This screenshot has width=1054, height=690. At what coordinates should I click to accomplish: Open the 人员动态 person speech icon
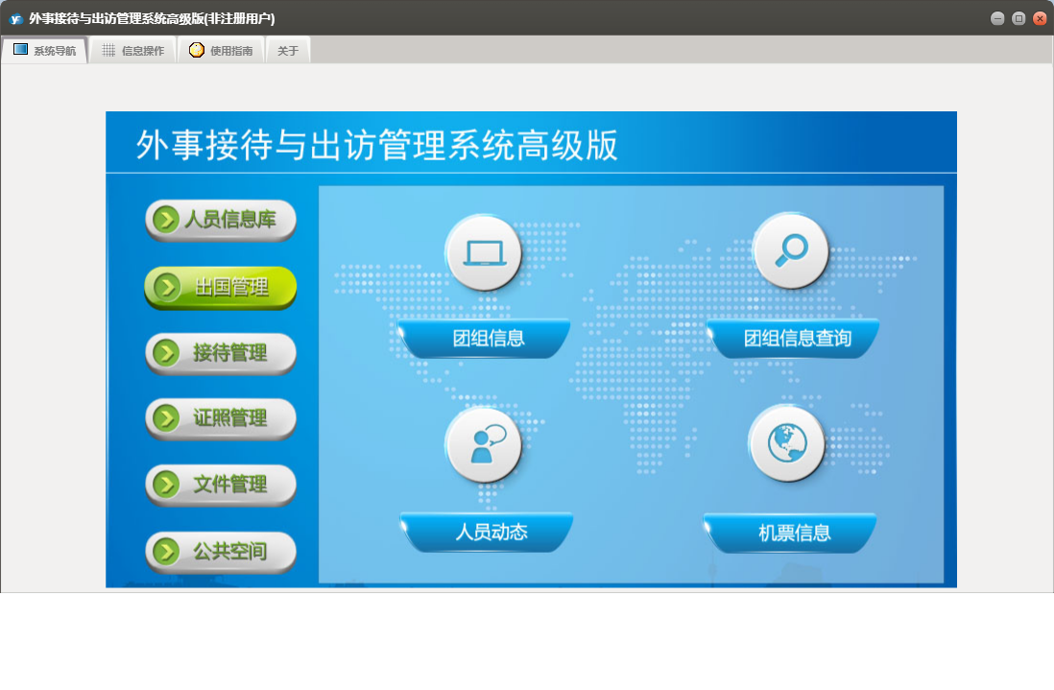483,444
